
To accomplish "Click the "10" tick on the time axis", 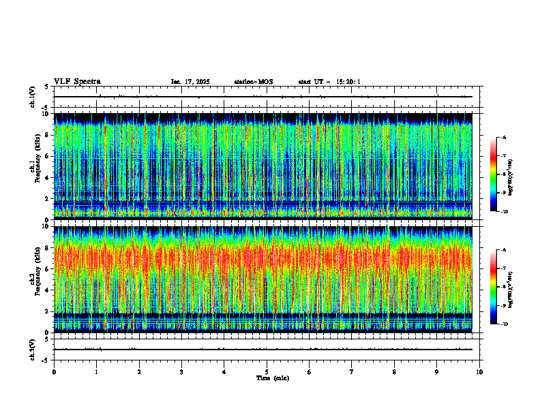I will 479,372.
